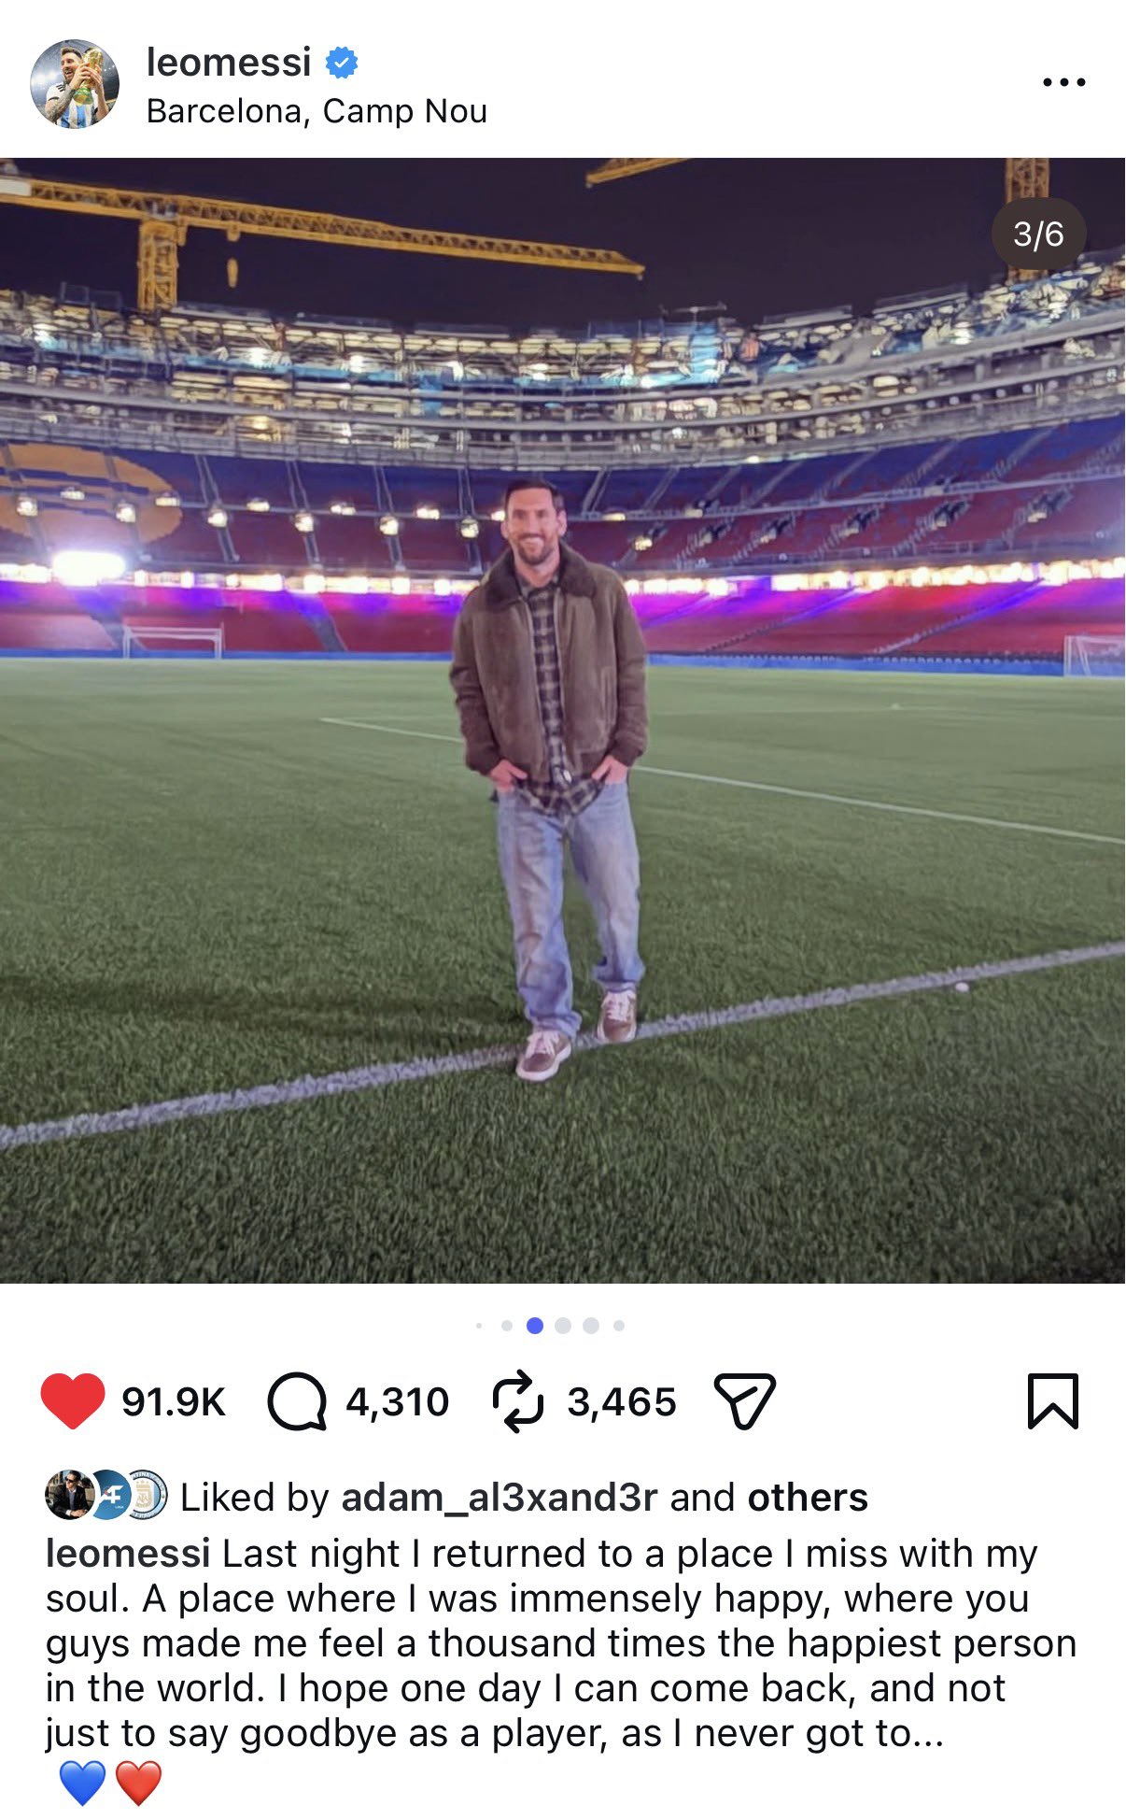
Task: Tap the repost arrows icon
Action: (517, 1401)
